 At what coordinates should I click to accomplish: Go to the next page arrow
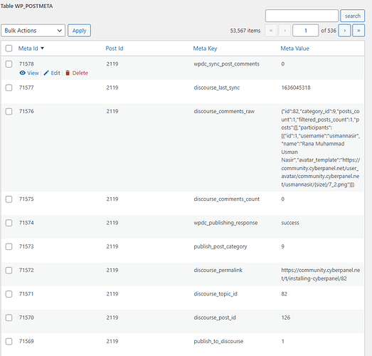coord(344,31)
